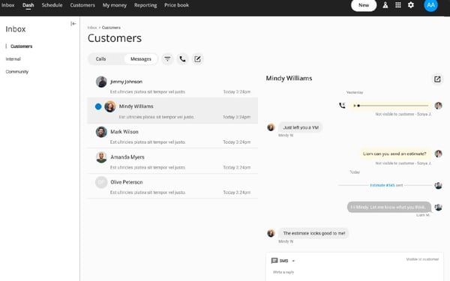This screenshot has height=281, width=450.
Task: Open the settings gear icon
Action: 411,5
